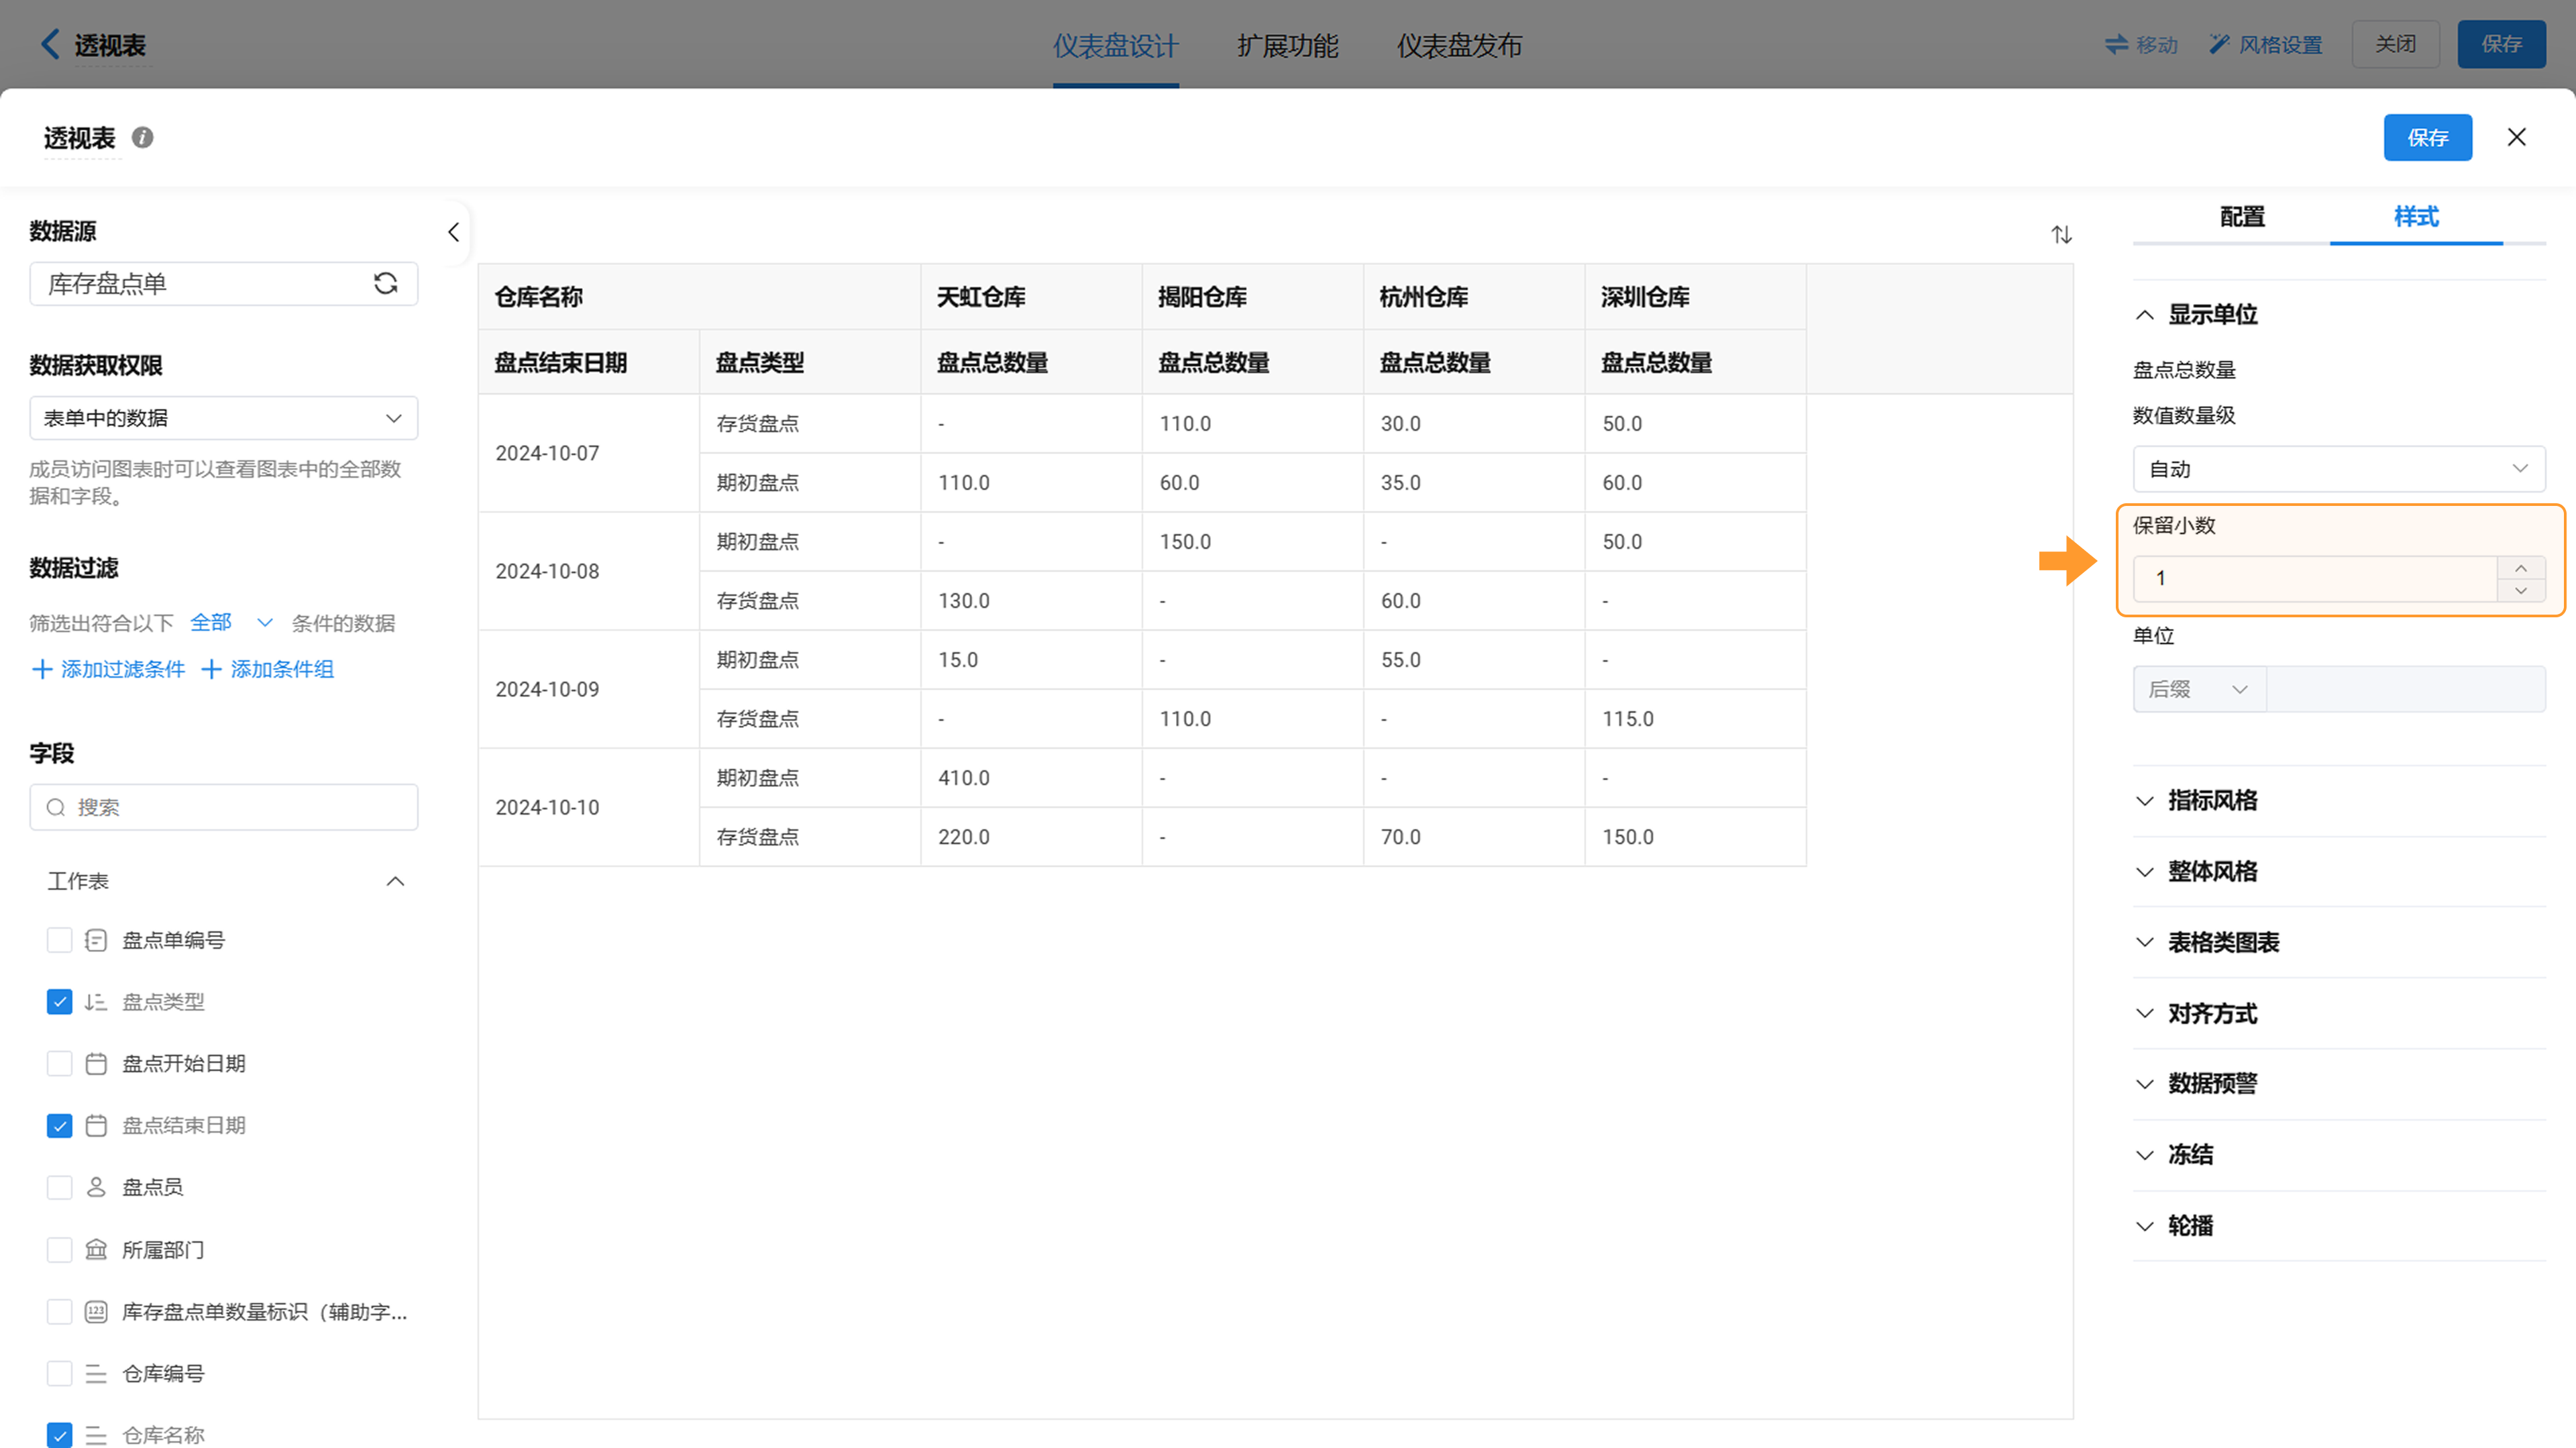2576x1448 pixels.
Task: Open the 扩展功能 tab
Action: click(x=1287, y=45)
